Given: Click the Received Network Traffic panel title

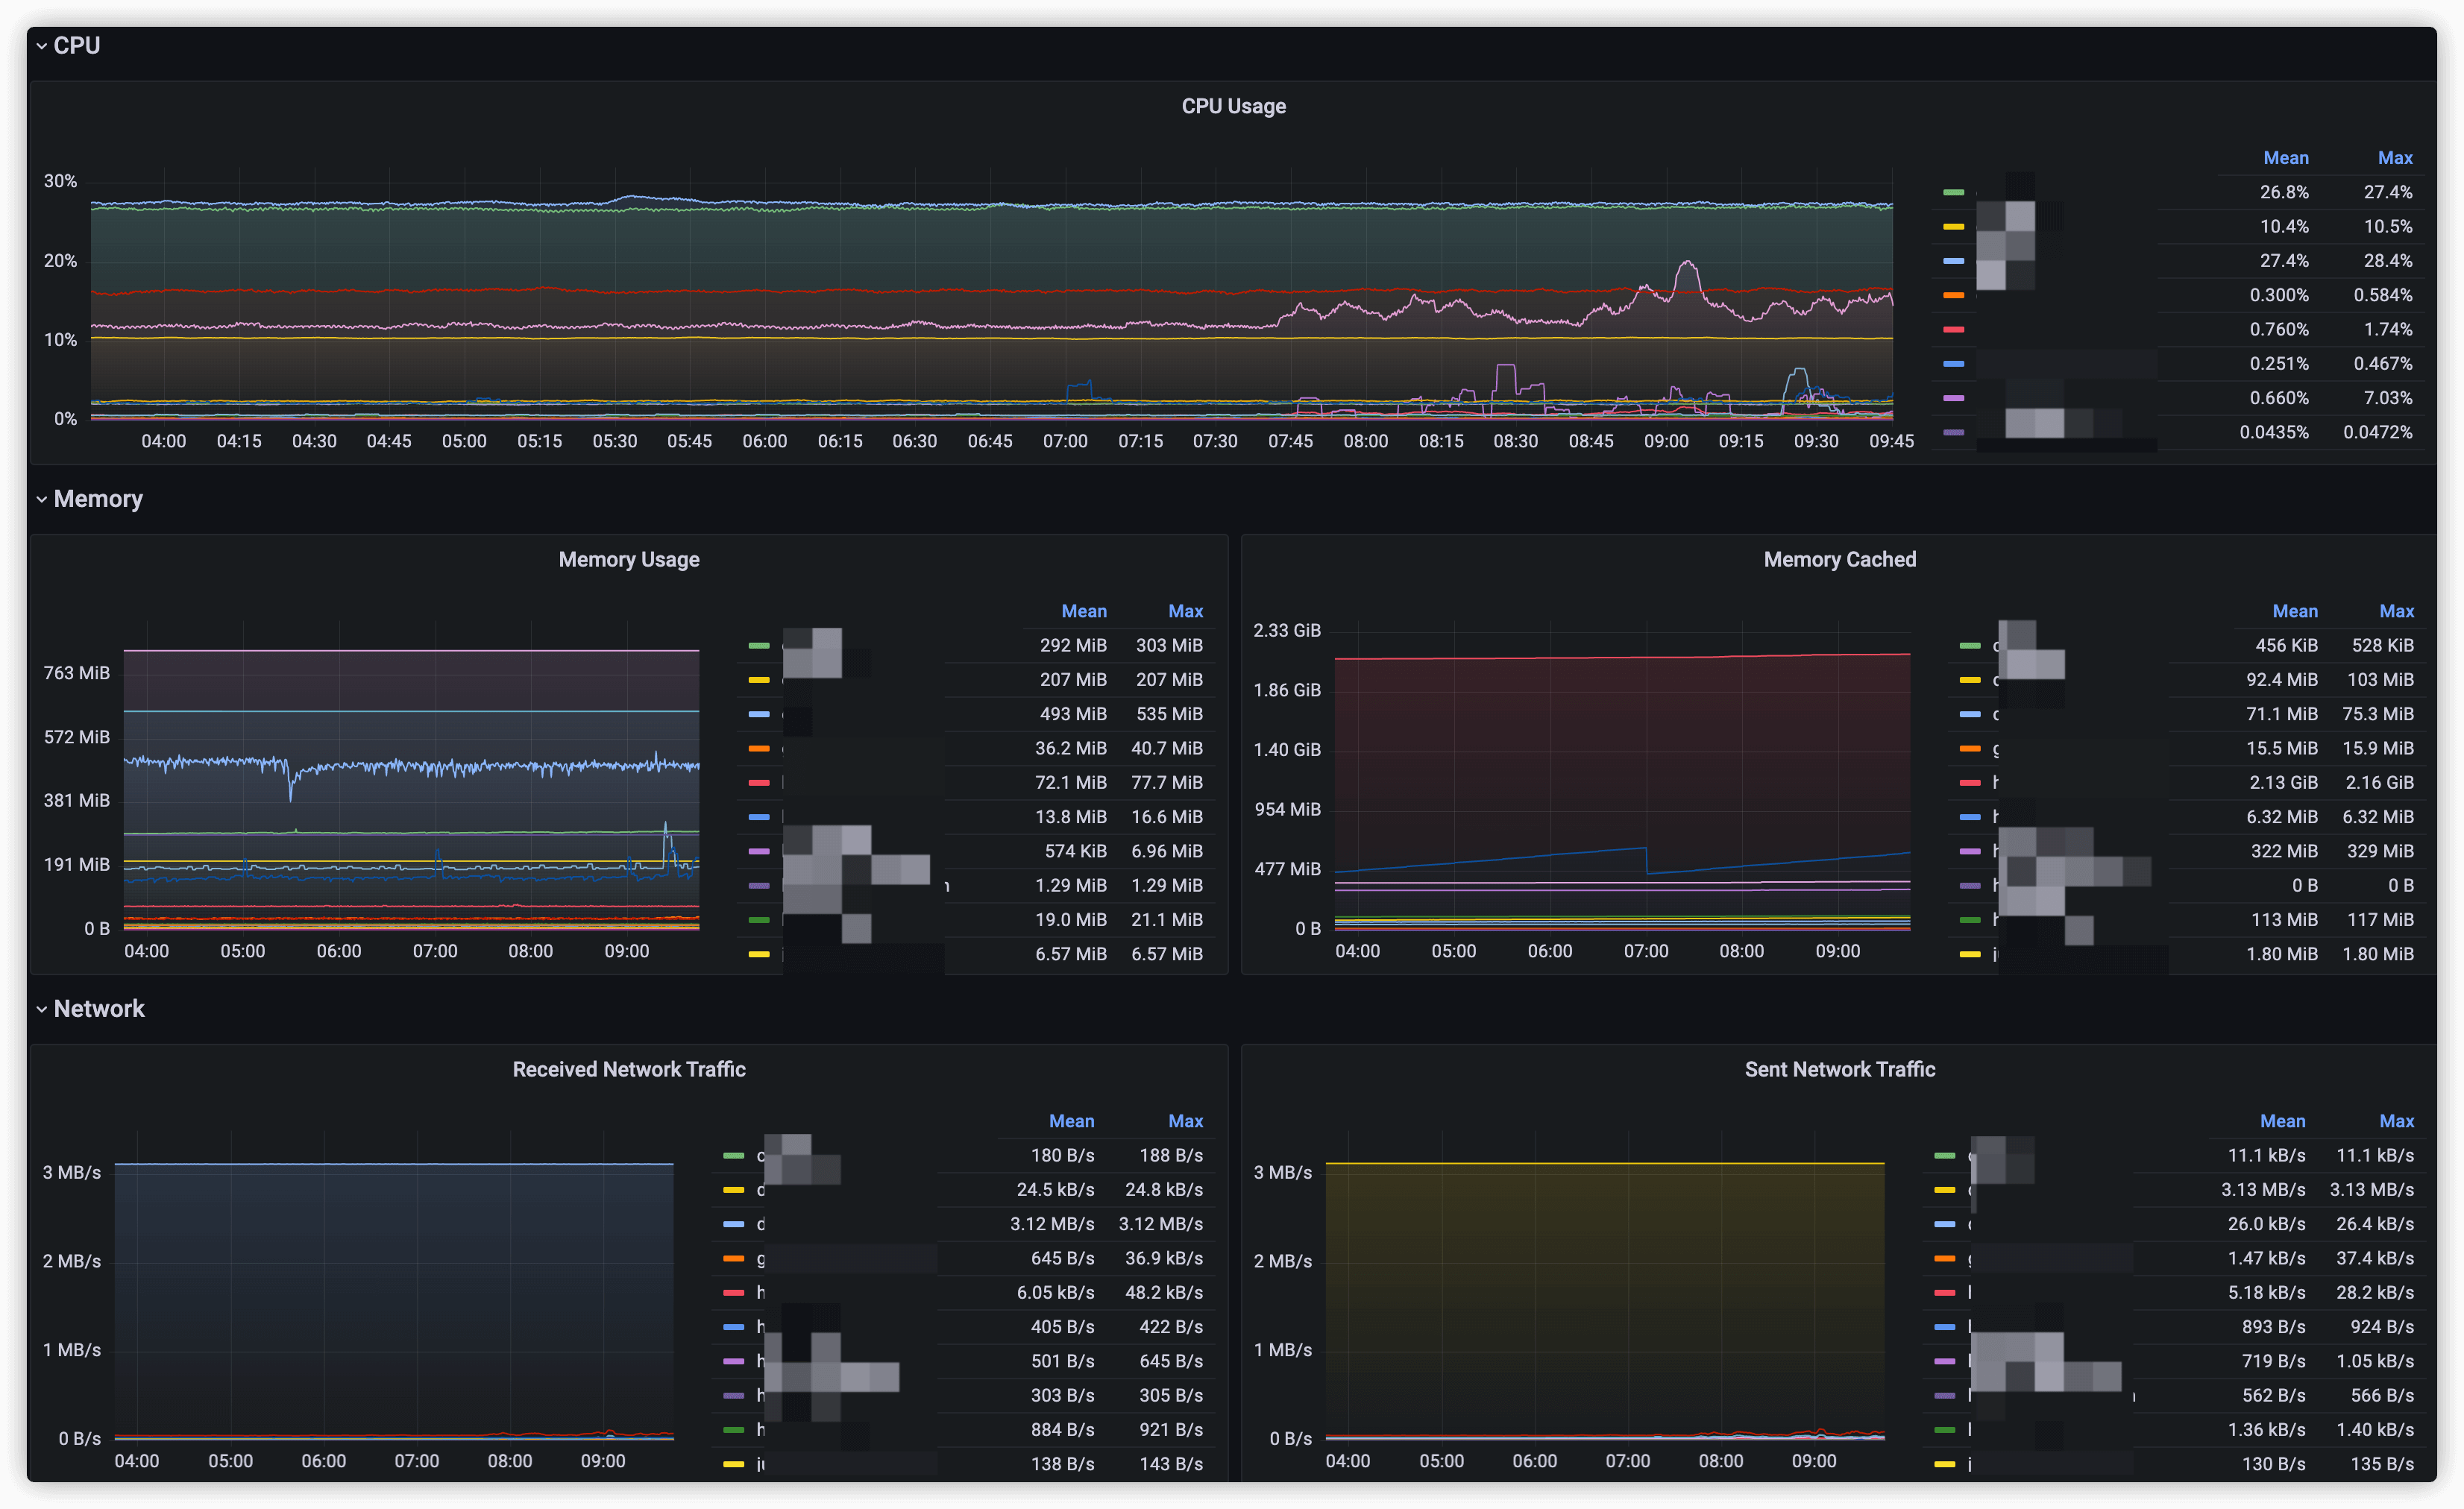Looking at the screenshot, I should point(628,1069).
